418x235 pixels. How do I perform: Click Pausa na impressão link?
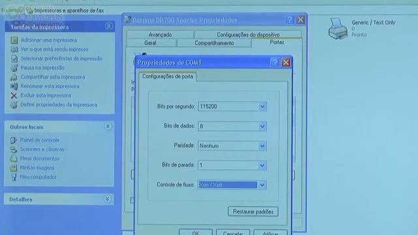pyautogui.click(x=42, y=68)
